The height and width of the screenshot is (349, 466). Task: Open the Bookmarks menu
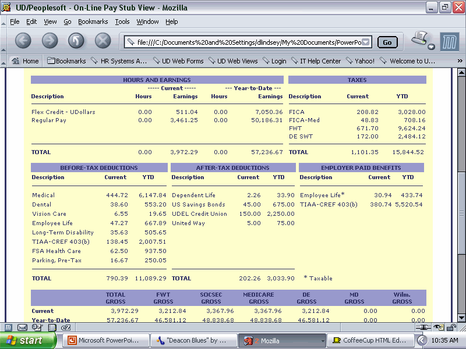[x=93, y=22]
